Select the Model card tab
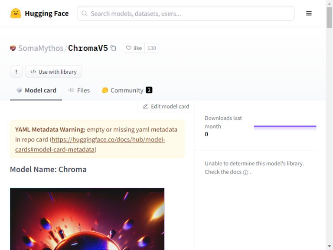This screenshot has width=333, height=250. [36, 90]
